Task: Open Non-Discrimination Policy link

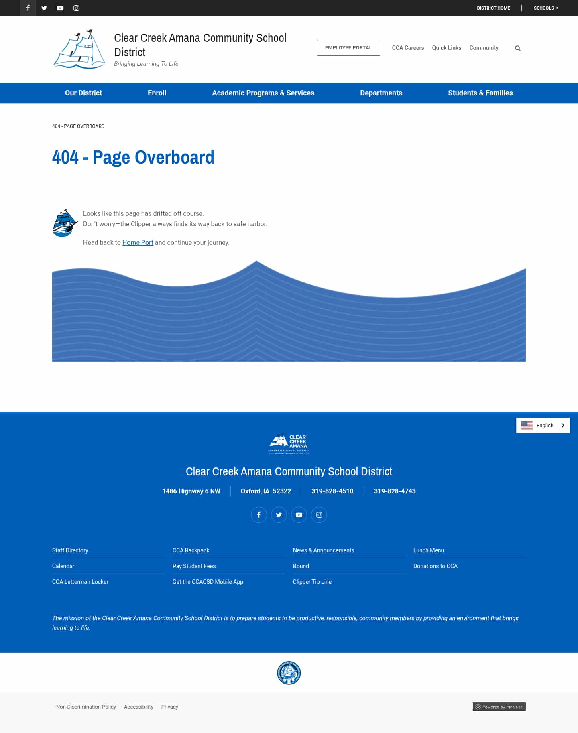Action: coord(86,707)
